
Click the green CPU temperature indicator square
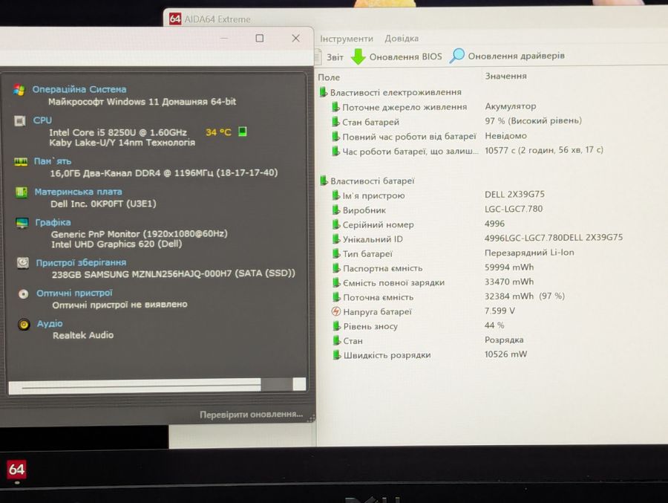click(x=243, y=132)
